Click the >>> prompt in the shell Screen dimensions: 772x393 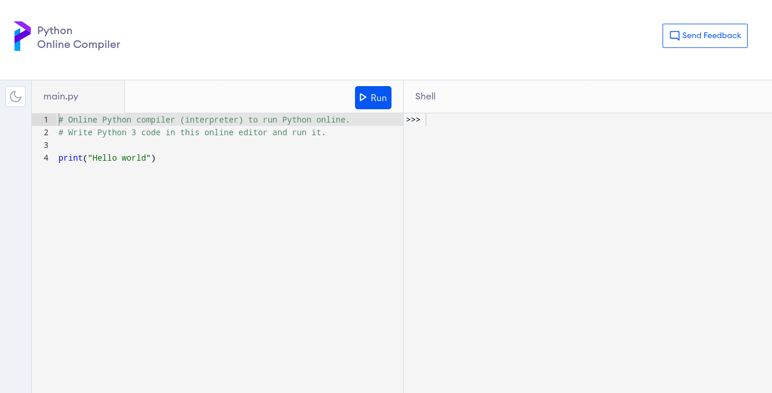coord(413,120)
